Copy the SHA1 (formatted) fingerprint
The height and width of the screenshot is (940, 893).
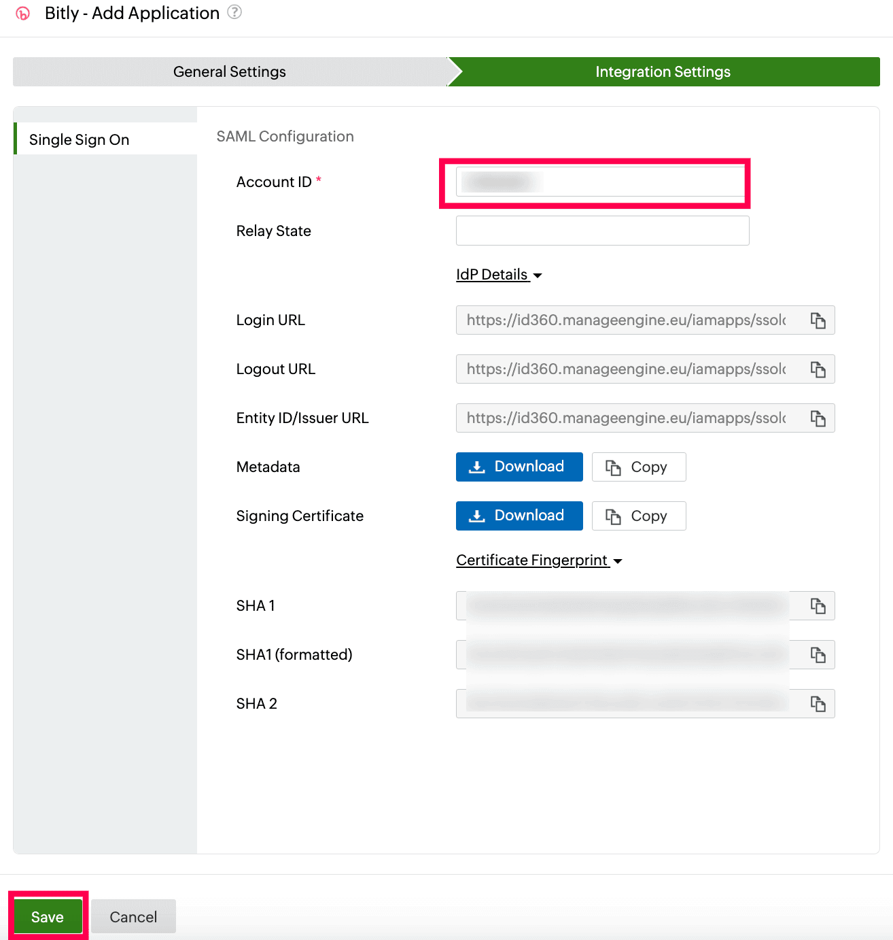pyautogui.click(x=818, y=655)
